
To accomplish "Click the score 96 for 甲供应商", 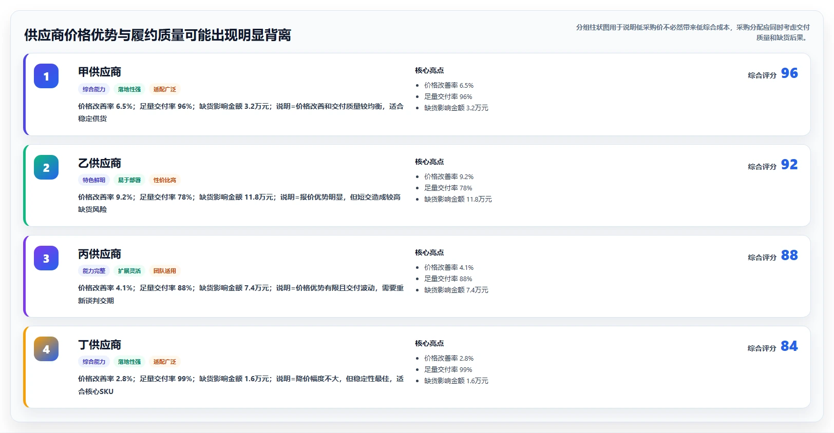I will (x=789, y=73).
